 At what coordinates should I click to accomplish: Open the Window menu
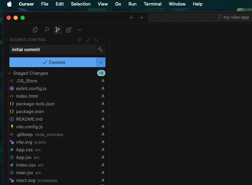(x=177, y=4)
